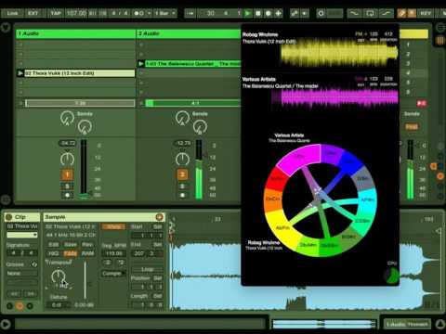The width and height of the screenshot is (446, 334).
Task: Toggle the computer MIDI keyboard icon
Action: [412, 13]
